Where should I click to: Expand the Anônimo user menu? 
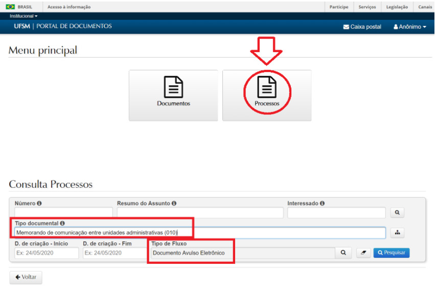click(409, 27)
